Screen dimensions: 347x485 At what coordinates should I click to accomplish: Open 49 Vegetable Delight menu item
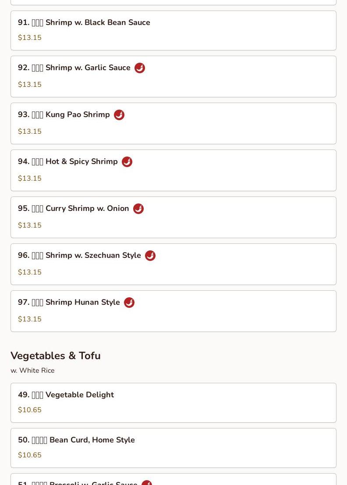pos(173,403)
